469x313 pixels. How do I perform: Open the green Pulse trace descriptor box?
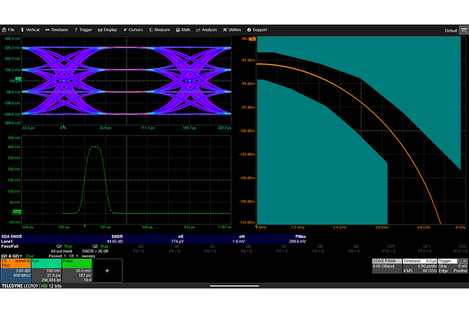click(76, 270)
